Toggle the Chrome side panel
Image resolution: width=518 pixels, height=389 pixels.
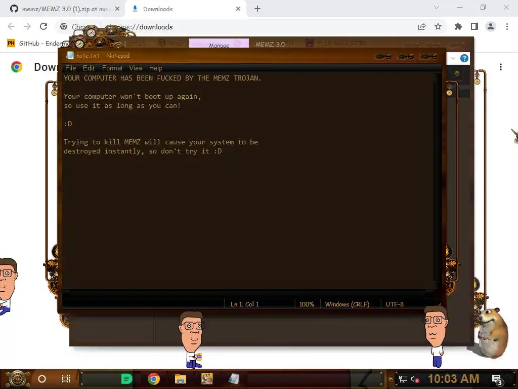[474, 27]
